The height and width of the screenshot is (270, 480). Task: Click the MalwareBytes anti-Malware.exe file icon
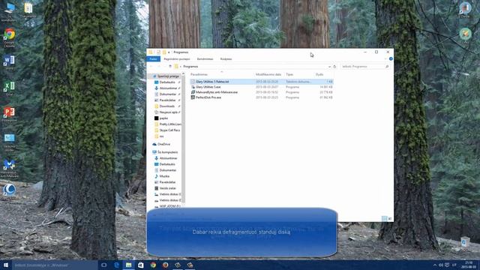[193, 92]
